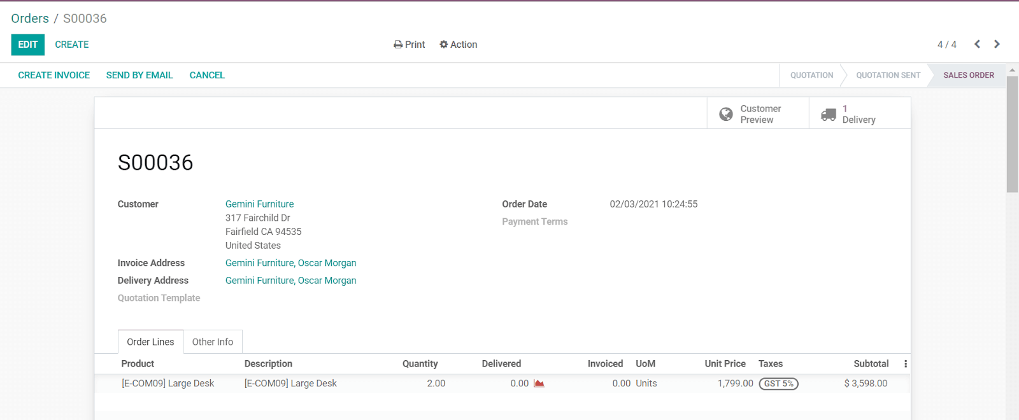
Task: Click the 4 / 4 pager counter
Action: [946, 45]
